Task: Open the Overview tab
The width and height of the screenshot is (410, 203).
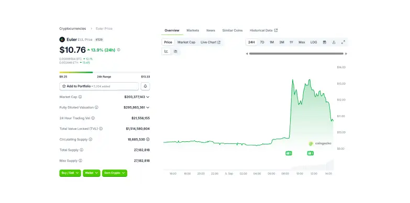Action: (x=172, y=30)
